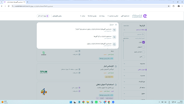The image size is (184, 104).
Task: Expand the محدوده filter section
Action: (x=124, y=64)
